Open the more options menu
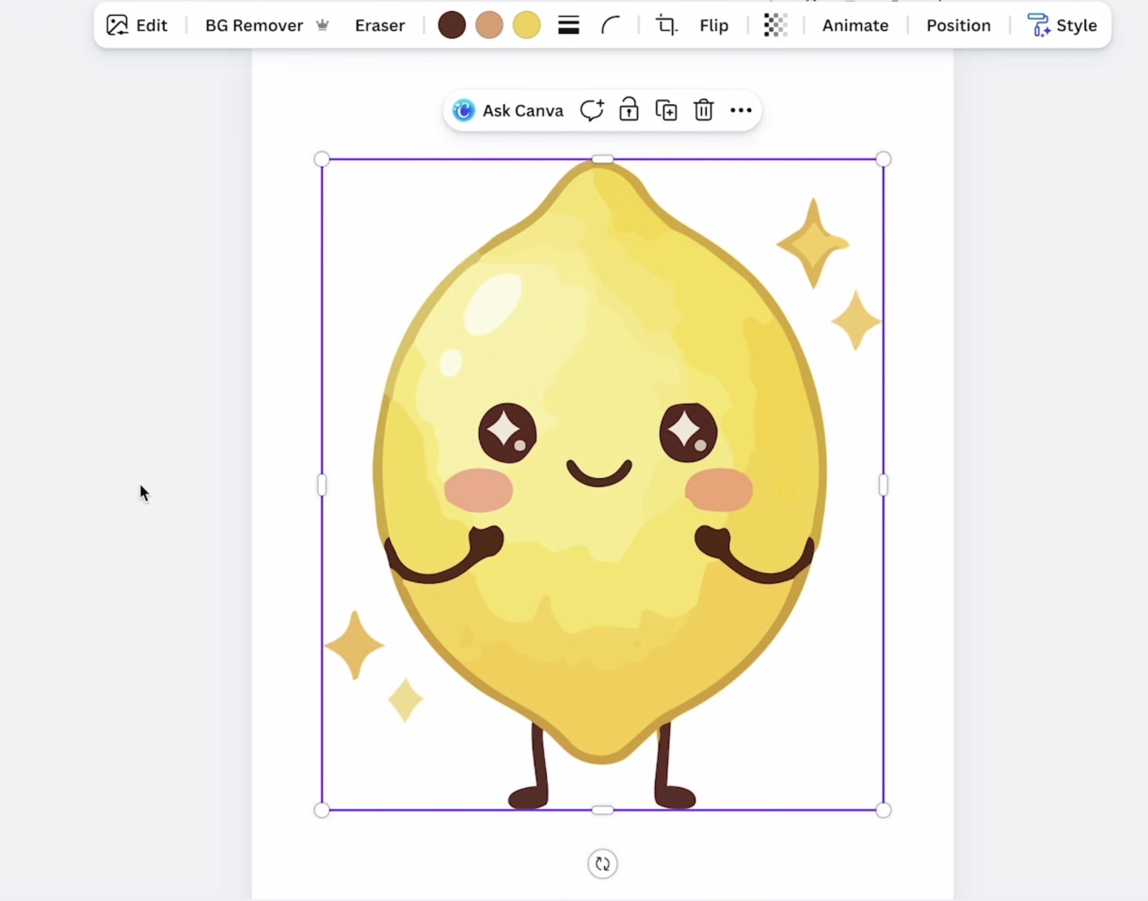1148x901 pixels. coord(739,110)
